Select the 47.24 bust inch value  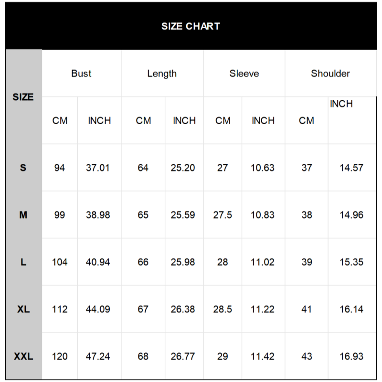pyautogui.click(x=98, y=357)
